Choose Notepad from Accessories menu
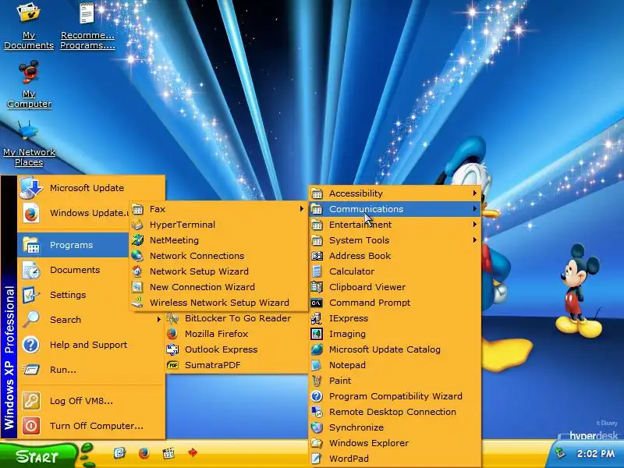 395,365
